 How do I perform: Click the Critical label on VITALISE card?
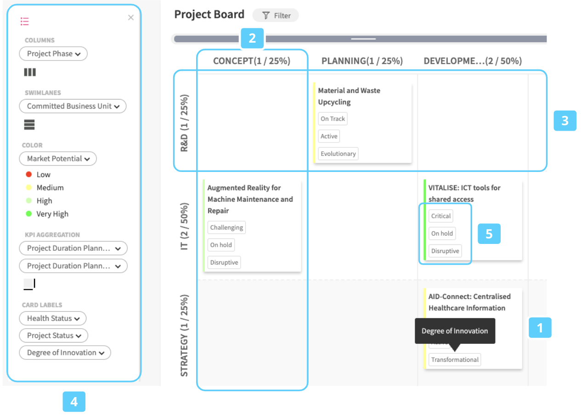pos(441,216)
